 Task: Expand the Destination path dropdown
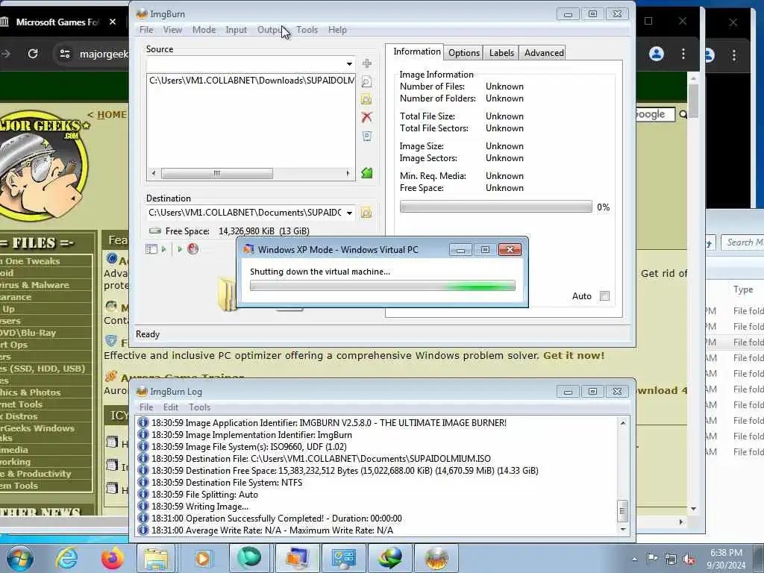(349, 213)
